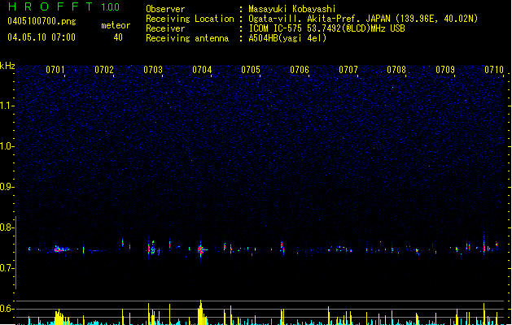
Task: Click the 0702 time marker
Action: click(104, 70)
